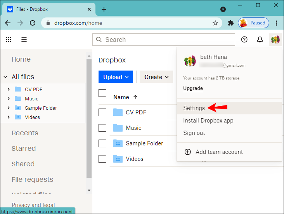Open Starred in sidebar
Image resolution: width=284 pixels, height=214 pixels.
(24, 148)
